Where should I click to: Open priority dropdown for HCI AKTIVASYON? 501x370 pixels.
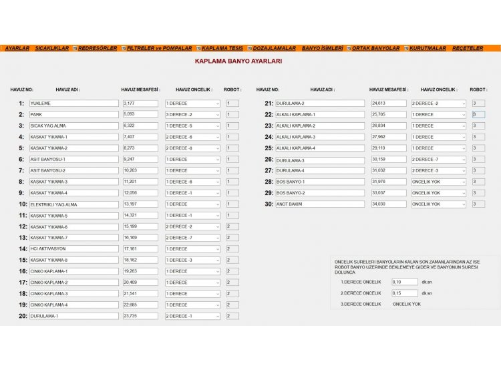tap(217, 248)
